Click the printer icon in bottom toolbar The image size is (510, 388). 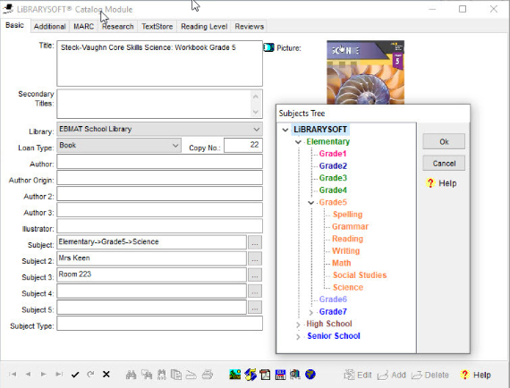pos(208,375)
